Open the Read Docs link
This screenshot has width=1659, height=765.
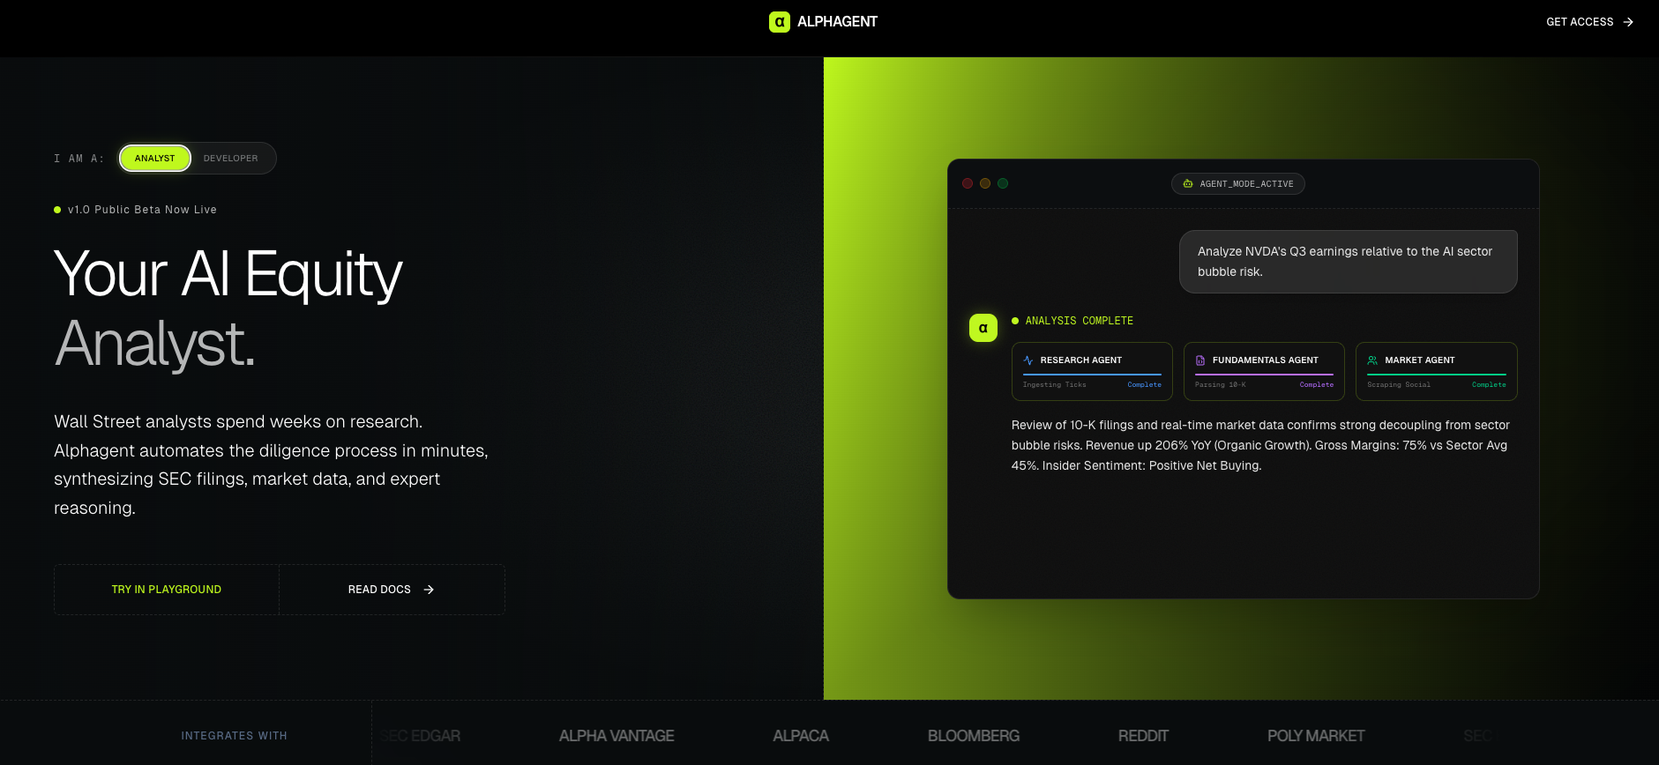pyautogui.click(x=392, y=590)
